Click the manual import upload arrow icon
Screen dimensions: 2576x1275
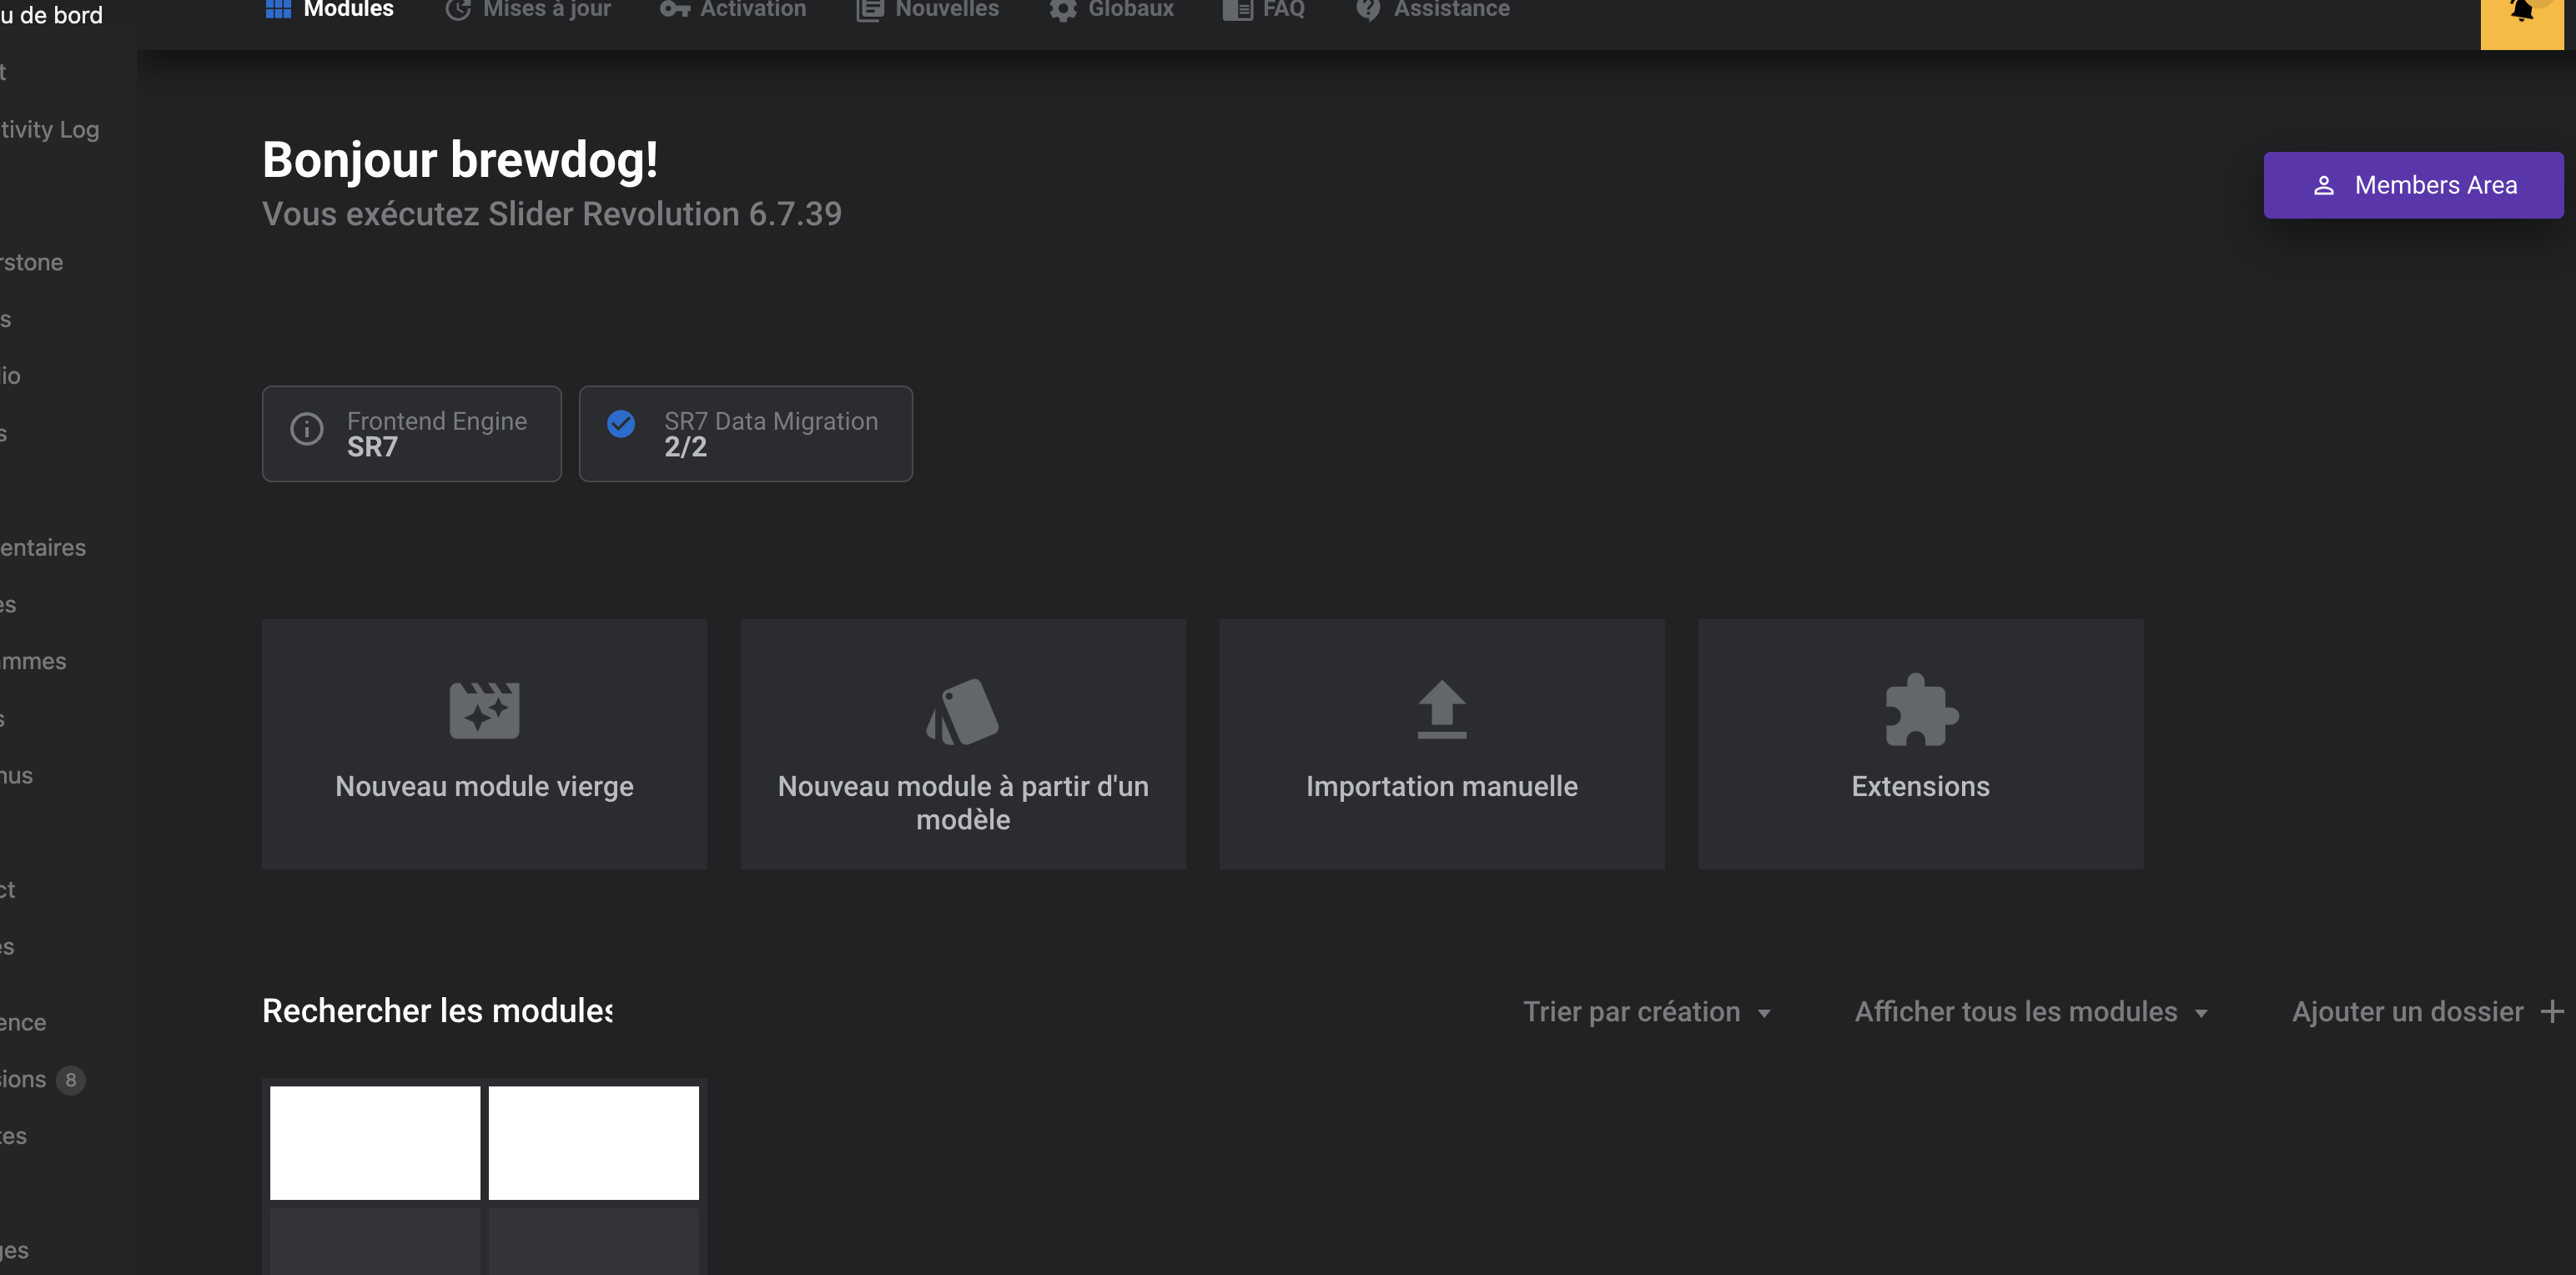1441,709
